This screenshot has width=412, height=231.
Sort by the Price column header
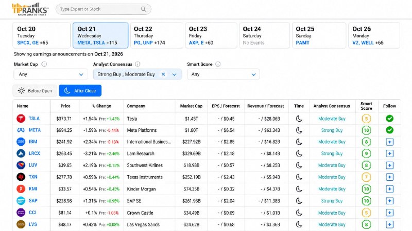coord(65,106)
